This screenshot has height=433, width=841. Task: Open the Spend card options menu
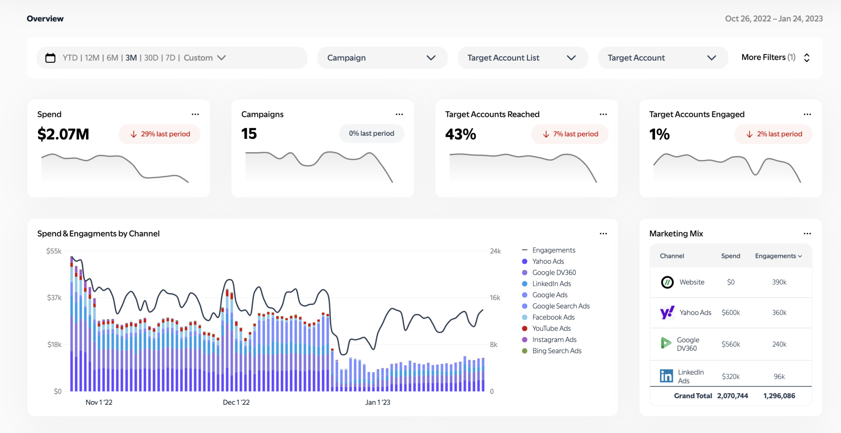pos(195,114)
